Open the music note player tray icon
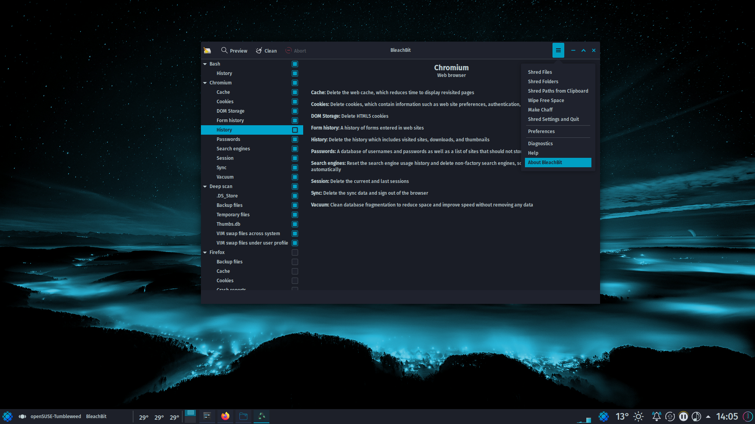Viewport: 755px width, 424px height. pos(696,417)
